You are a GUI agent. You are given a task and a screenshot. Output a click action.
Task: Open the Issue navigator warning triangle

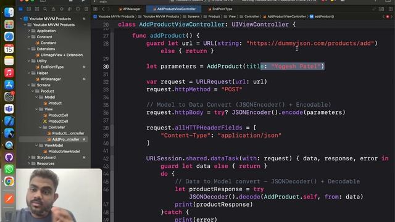(54, 9)
